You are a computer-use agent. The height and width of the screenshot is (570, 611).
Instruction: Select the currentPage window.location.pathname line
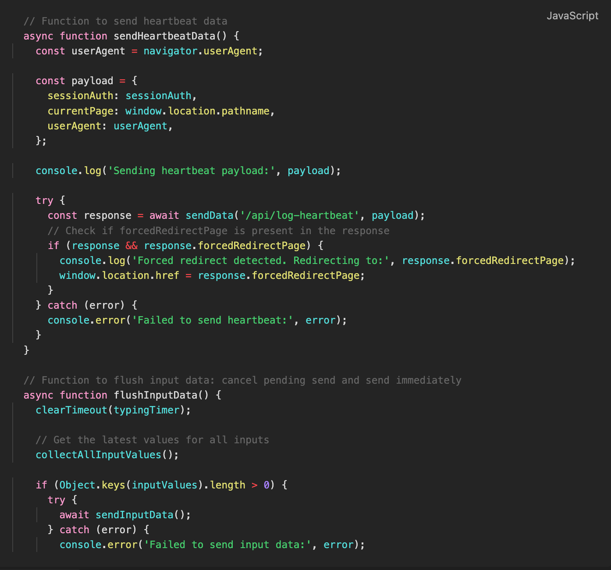[x=160, y=111]
